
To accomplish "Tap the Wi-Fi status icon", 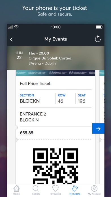I will [16, 27].
